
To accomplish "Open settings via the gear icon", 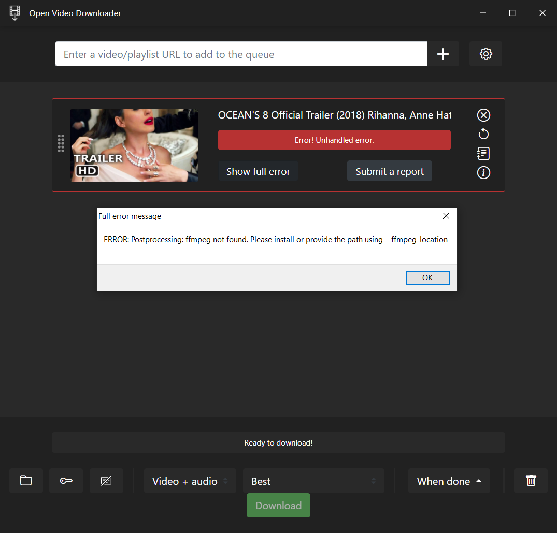I will (485, 54).
